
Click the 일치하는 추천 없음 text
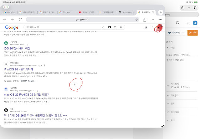[x=175, y=60]
